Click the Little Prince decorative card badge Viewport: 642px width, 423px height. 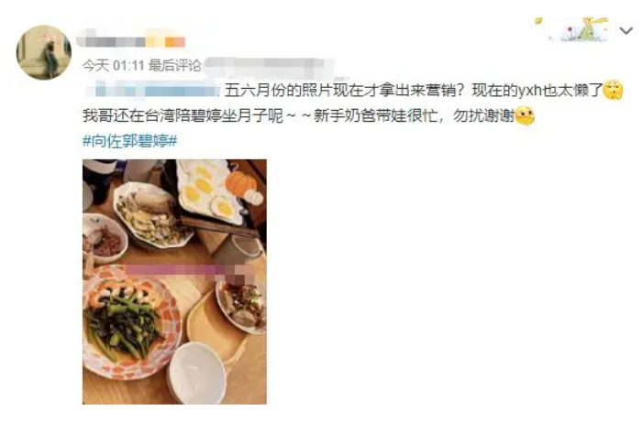572,29
